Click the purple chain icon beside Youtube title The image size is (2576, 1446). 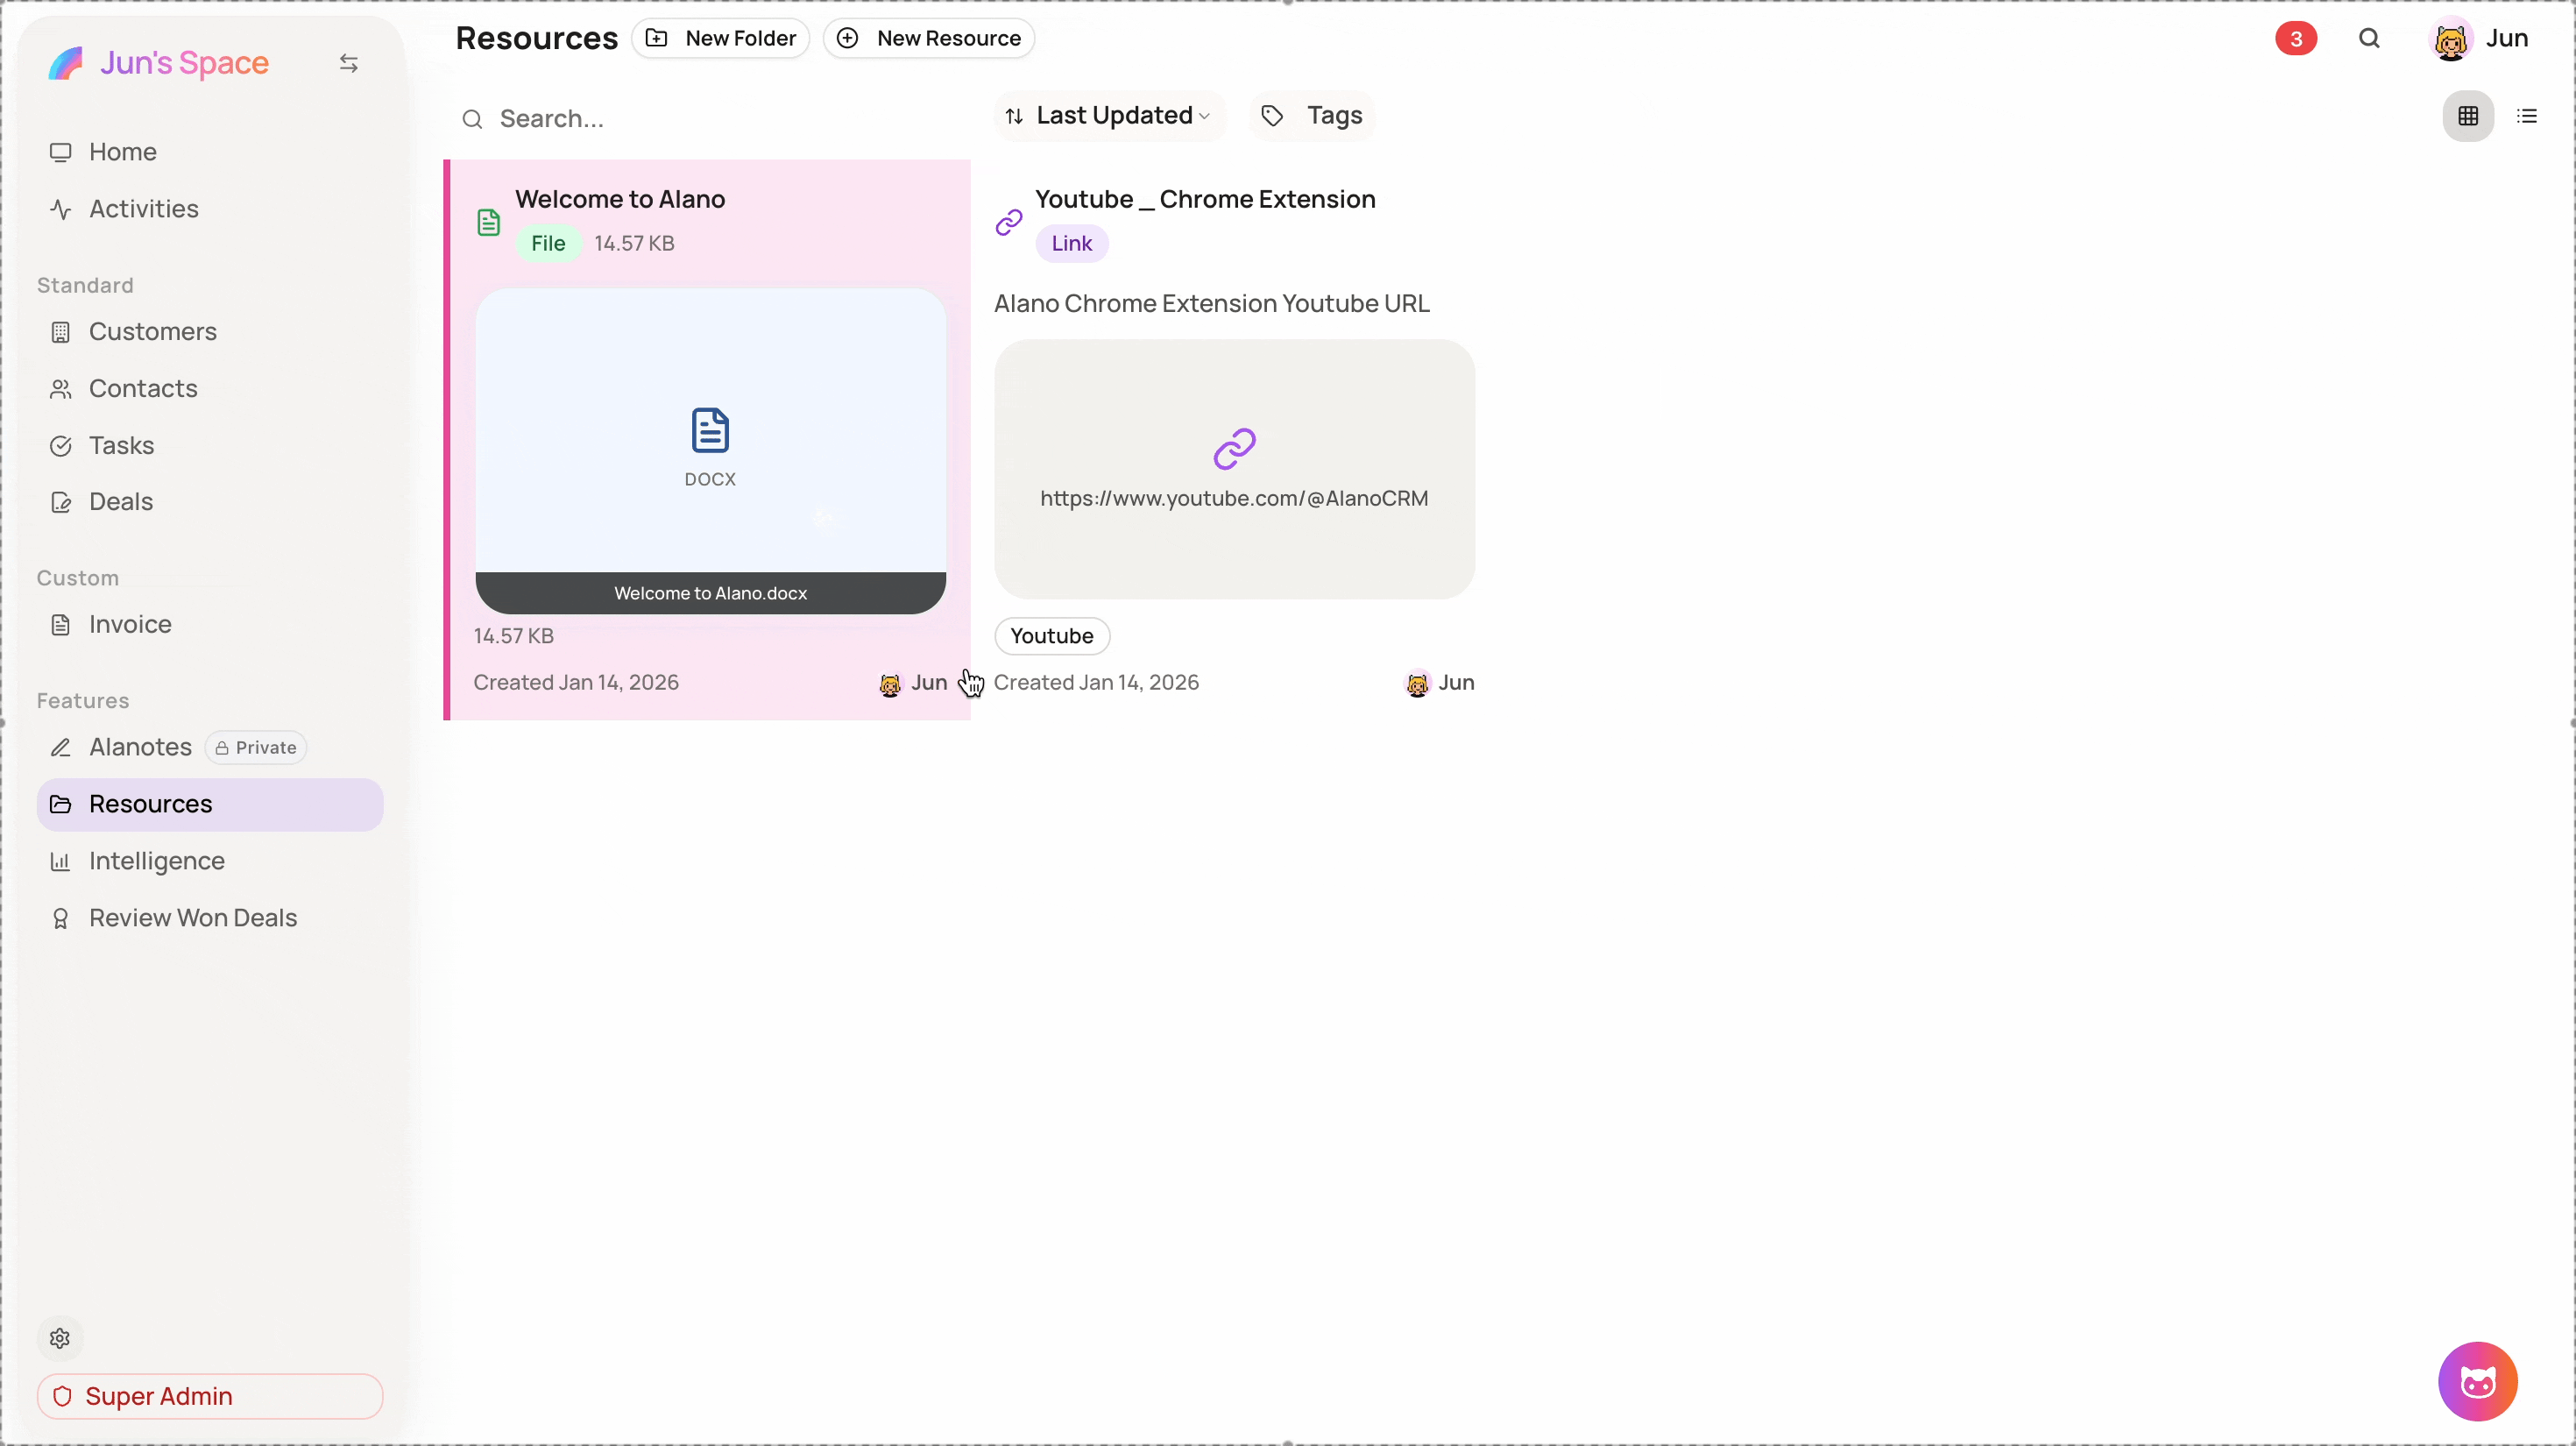(x=1008, y=222)
